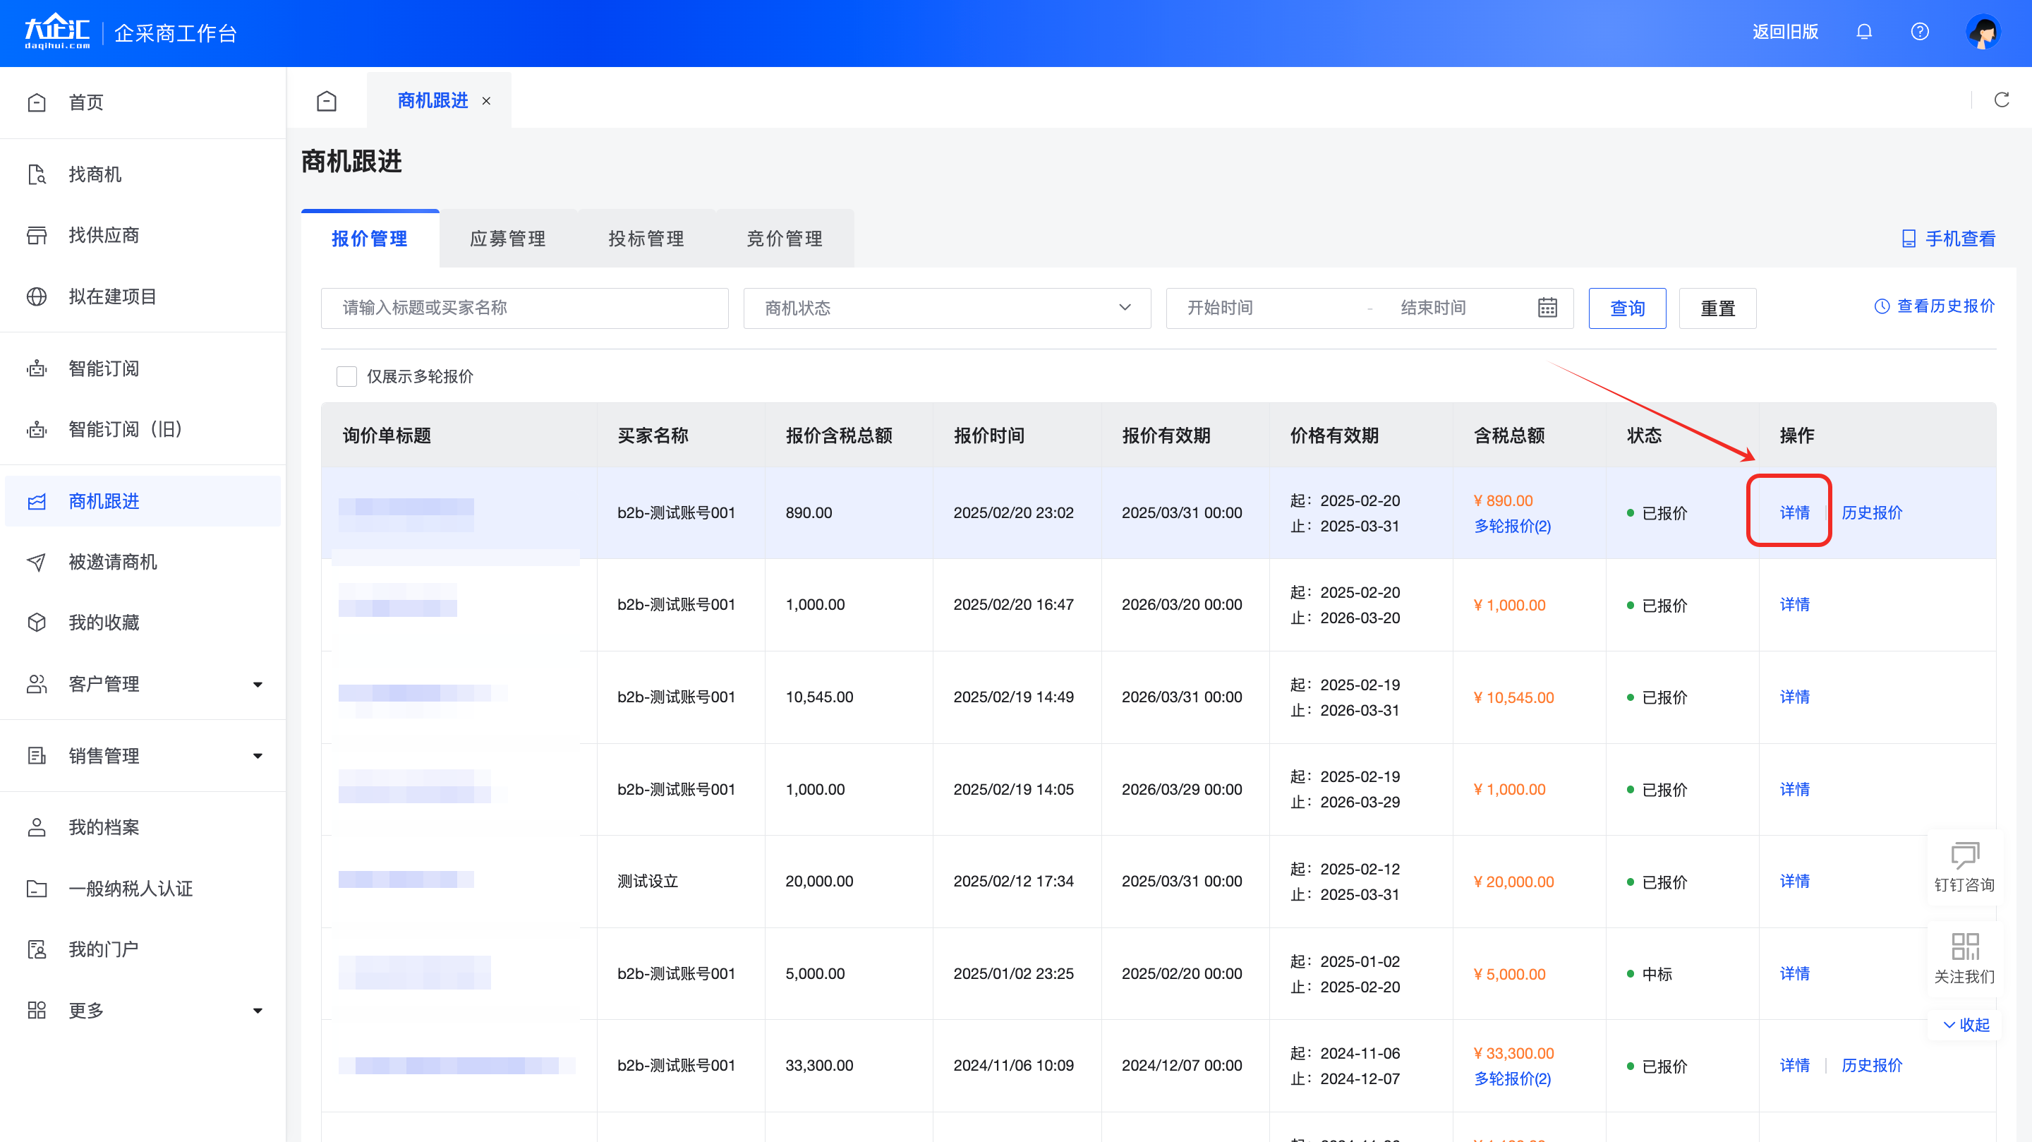The height and width of the screenshot is (1142, 2032).
Task: Expand the 更多 submenu arrow
Action: [257, 1010]
